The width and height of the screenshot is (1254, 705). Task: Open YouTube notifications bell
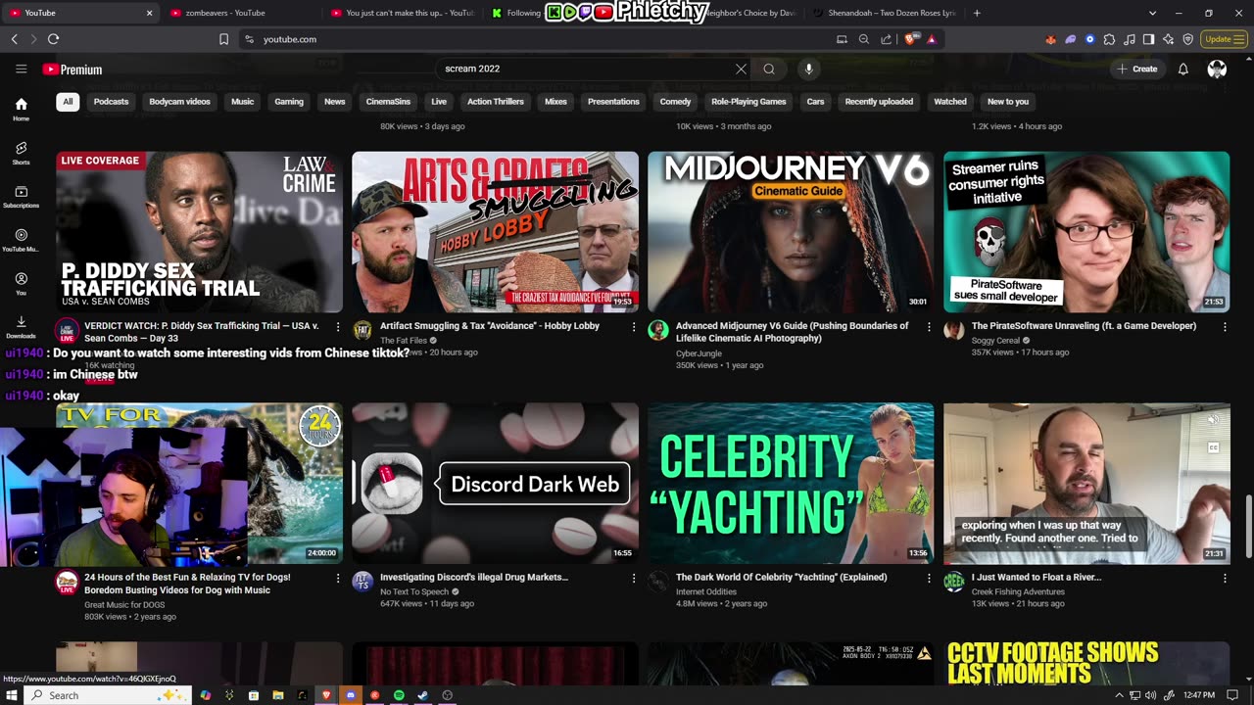click(x=1182, y=69)
